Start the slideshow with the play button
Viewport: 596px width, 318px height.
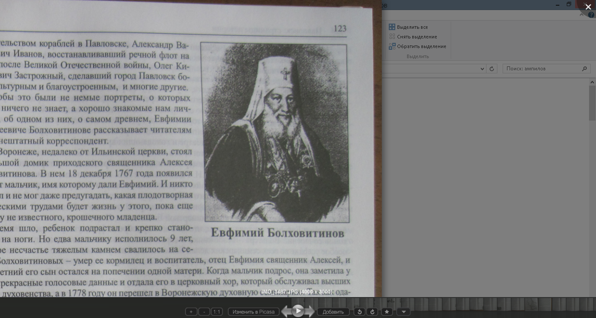point(298,311)
